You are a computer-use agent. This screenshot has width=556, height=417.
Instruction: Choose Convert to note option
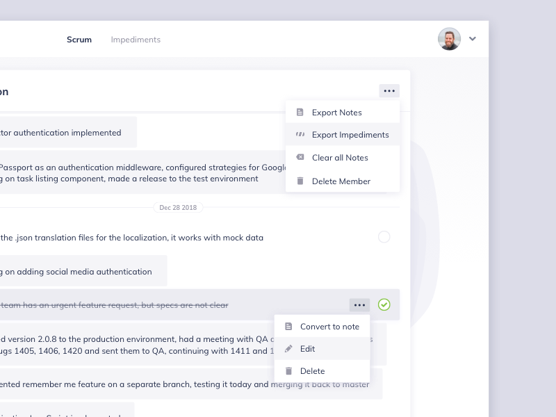[329, 327]
